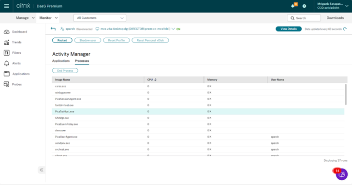352x185 pixels.
Task: Click the Applications window icon in sidebar
Action: point(6,74)
